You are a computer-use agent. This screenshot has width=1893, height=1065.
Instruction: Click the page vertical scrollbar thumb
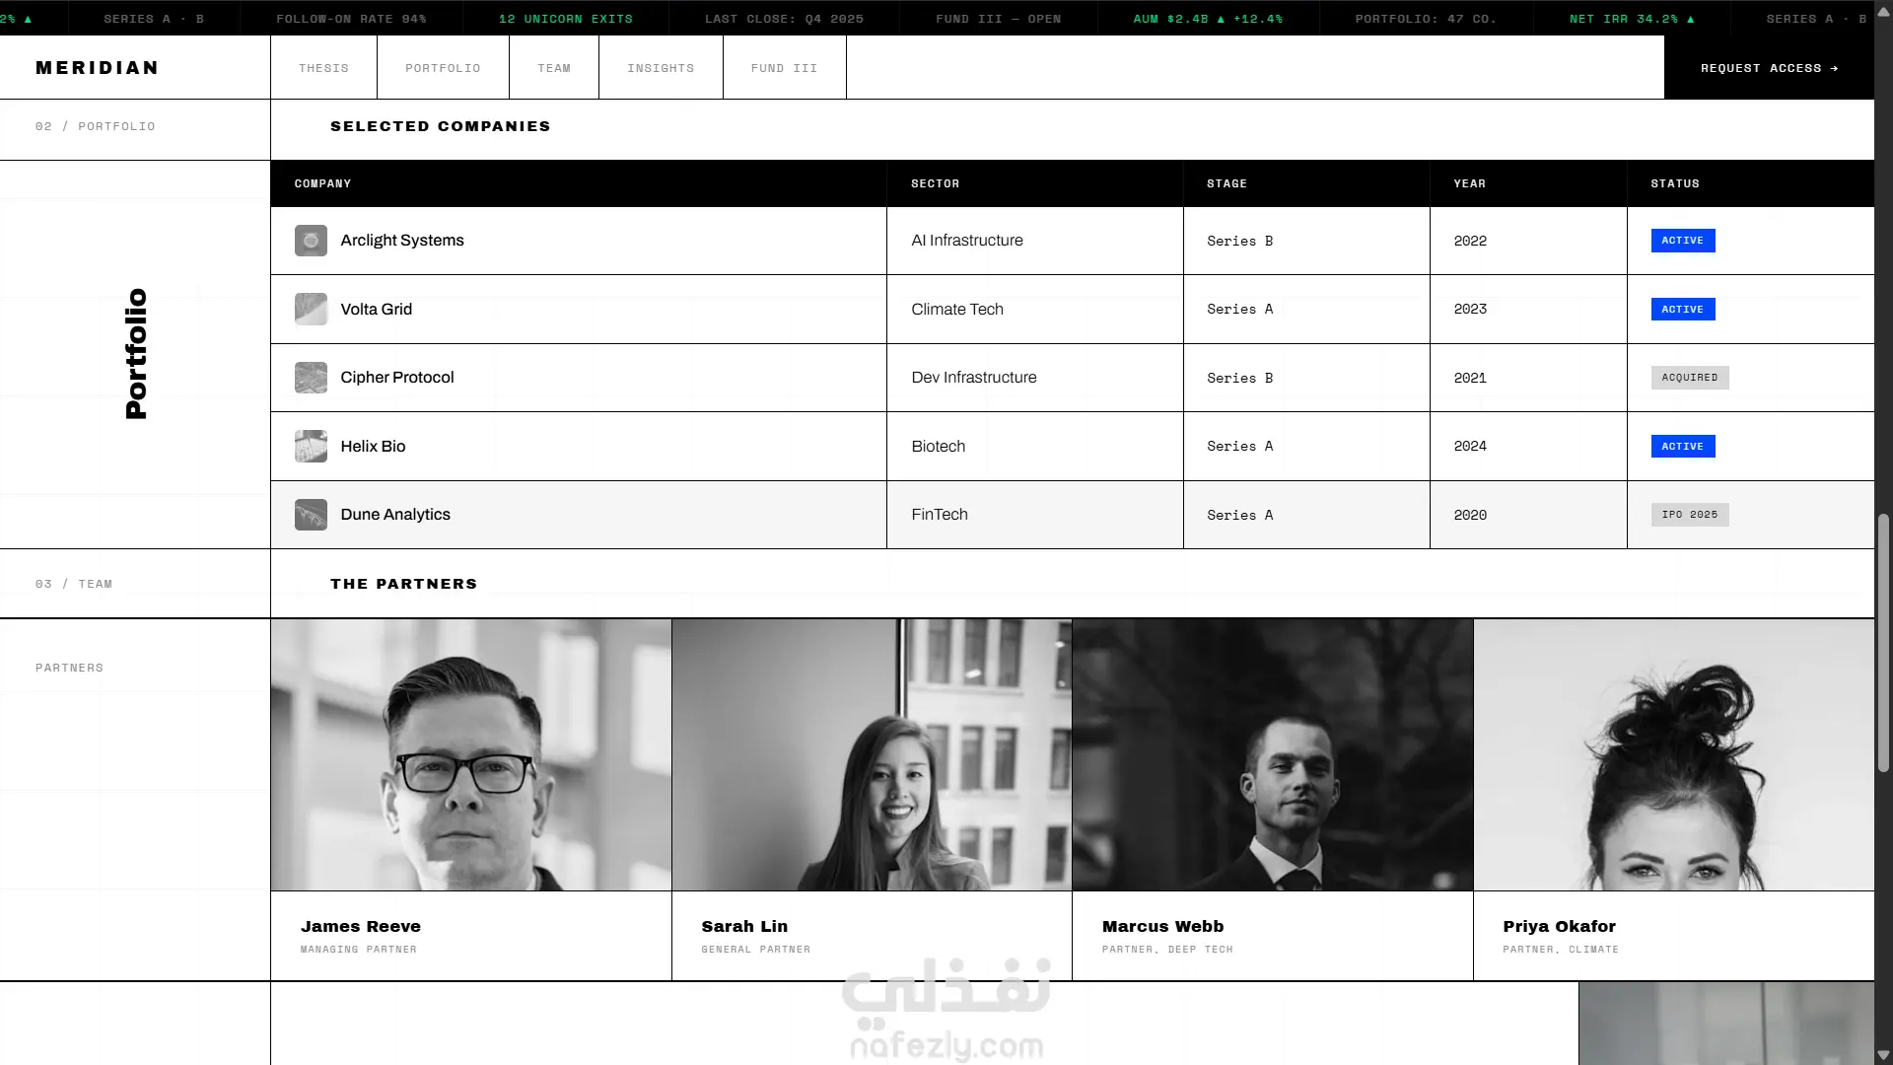[1883, 641]
